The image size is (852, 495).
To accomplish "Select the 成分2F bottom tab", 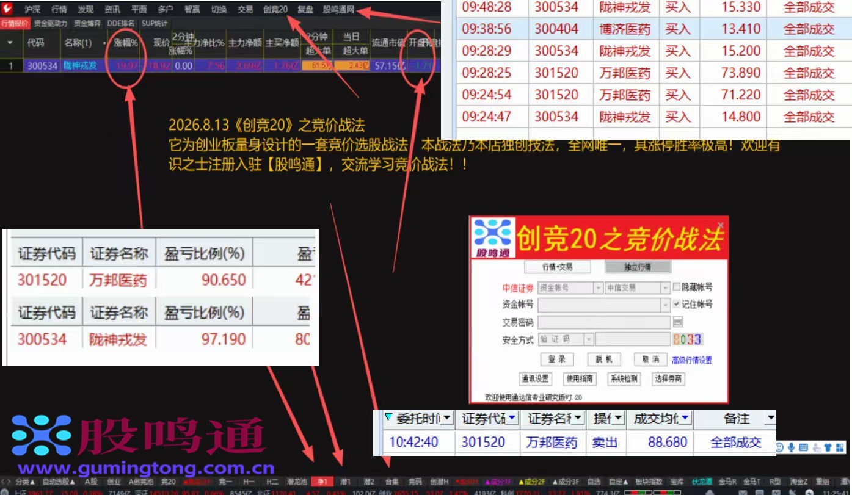I will 531,482.
